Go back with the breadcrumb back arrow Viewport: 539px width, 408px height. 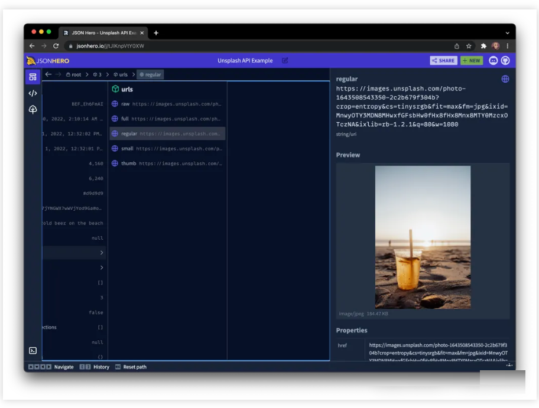[48, 74]
